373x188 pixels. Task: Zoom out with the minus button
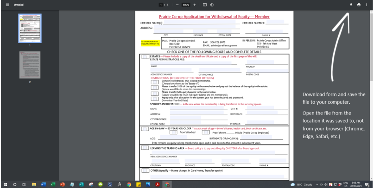tap(177, 5)
